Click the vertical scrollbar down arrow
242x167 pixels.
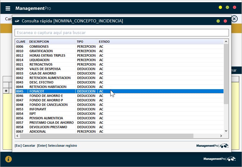[226, 131]
